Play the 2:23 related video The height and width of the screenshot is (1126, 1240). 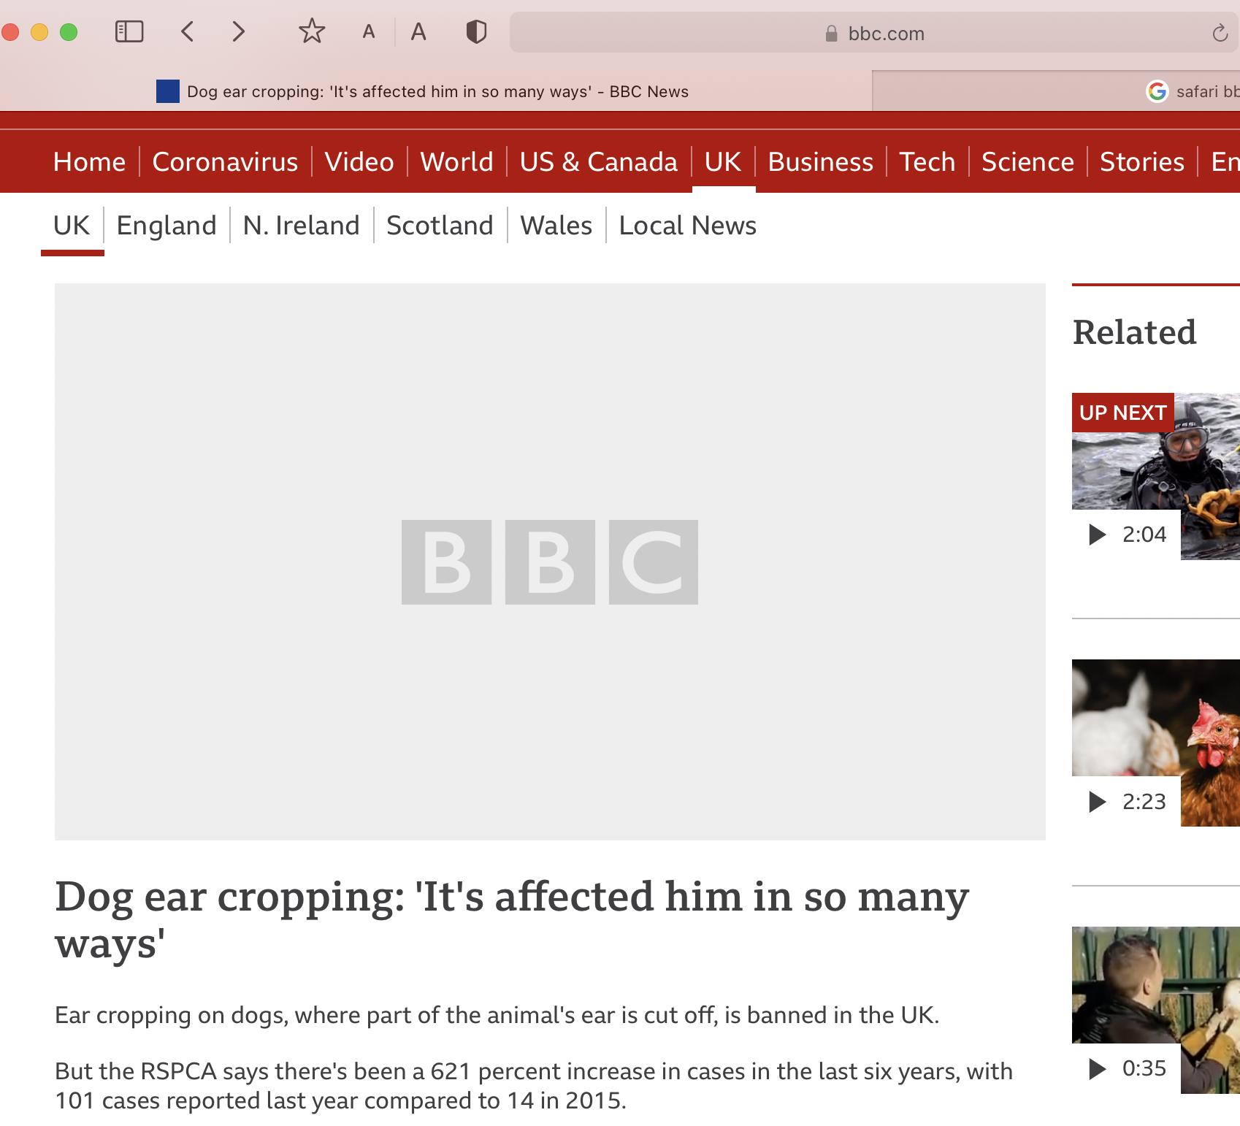click(1127, 801)
